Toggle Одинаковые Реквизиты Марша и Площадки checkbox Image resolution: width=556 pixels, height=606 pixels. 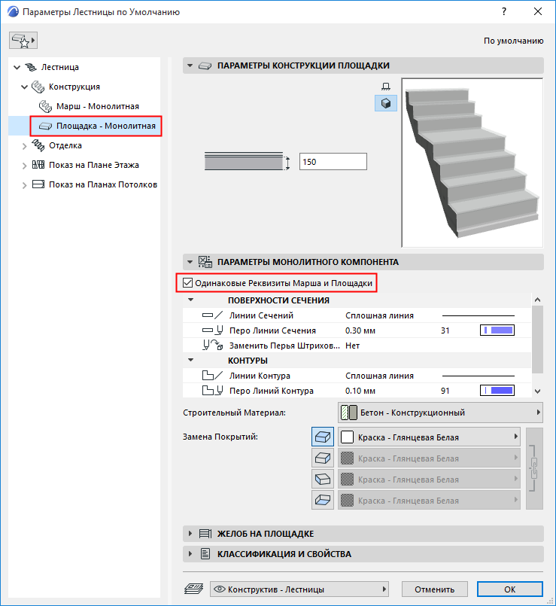(x=188, y=283)
